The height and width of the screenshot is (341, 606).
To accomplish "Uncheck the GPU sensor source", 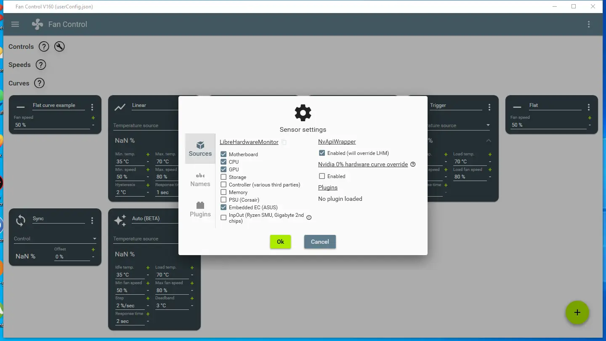I will tap(223, 170).
